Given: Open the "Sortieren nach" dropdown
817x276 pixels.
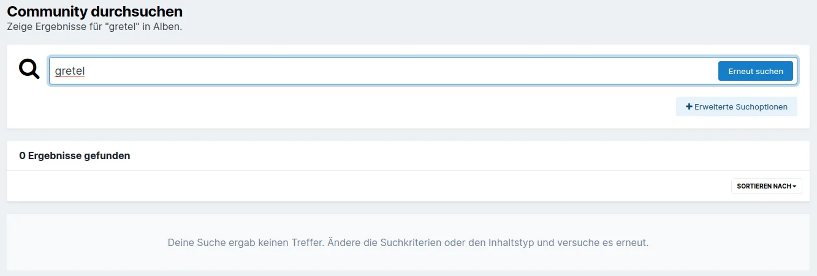Looking at the screenshot, I should tap(766, 186).
